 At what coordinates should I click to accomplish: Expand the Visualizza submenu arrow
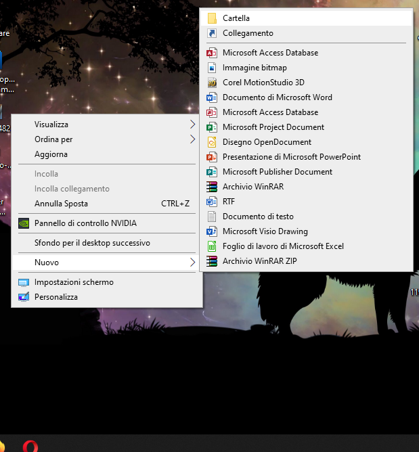point(192,125)
